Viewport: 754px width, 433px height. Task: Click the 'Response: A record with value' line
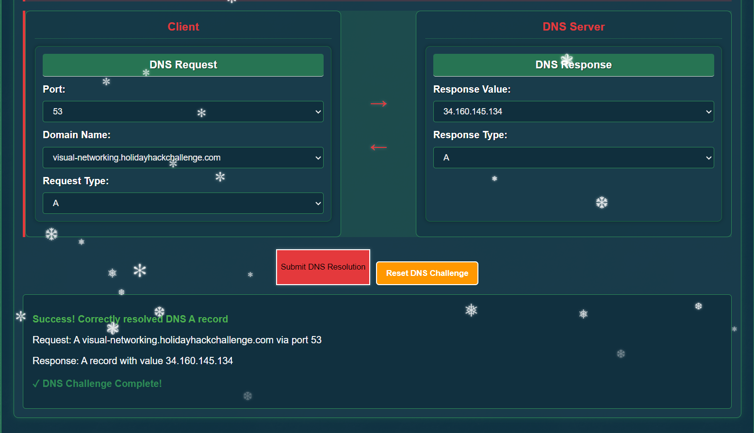pyautogui.click(x=132, y=361)
